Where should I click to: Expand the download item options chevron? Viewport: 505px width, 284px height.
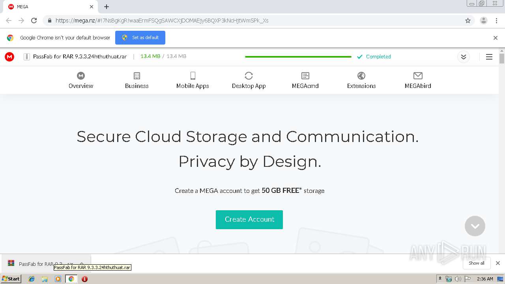click(x=82, y=263)
